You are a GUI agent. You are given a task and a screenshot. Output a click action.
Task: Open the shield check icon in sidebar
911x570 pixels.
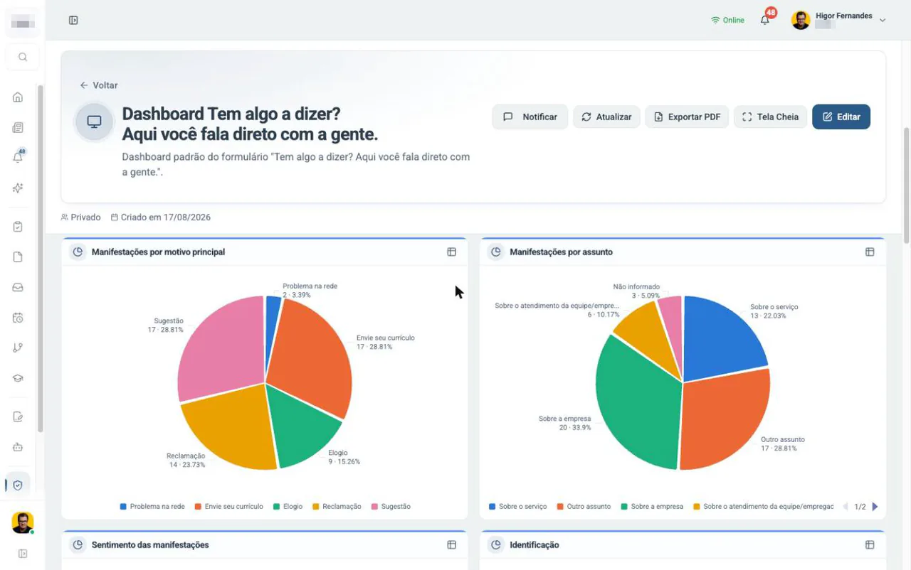point(18,485)
